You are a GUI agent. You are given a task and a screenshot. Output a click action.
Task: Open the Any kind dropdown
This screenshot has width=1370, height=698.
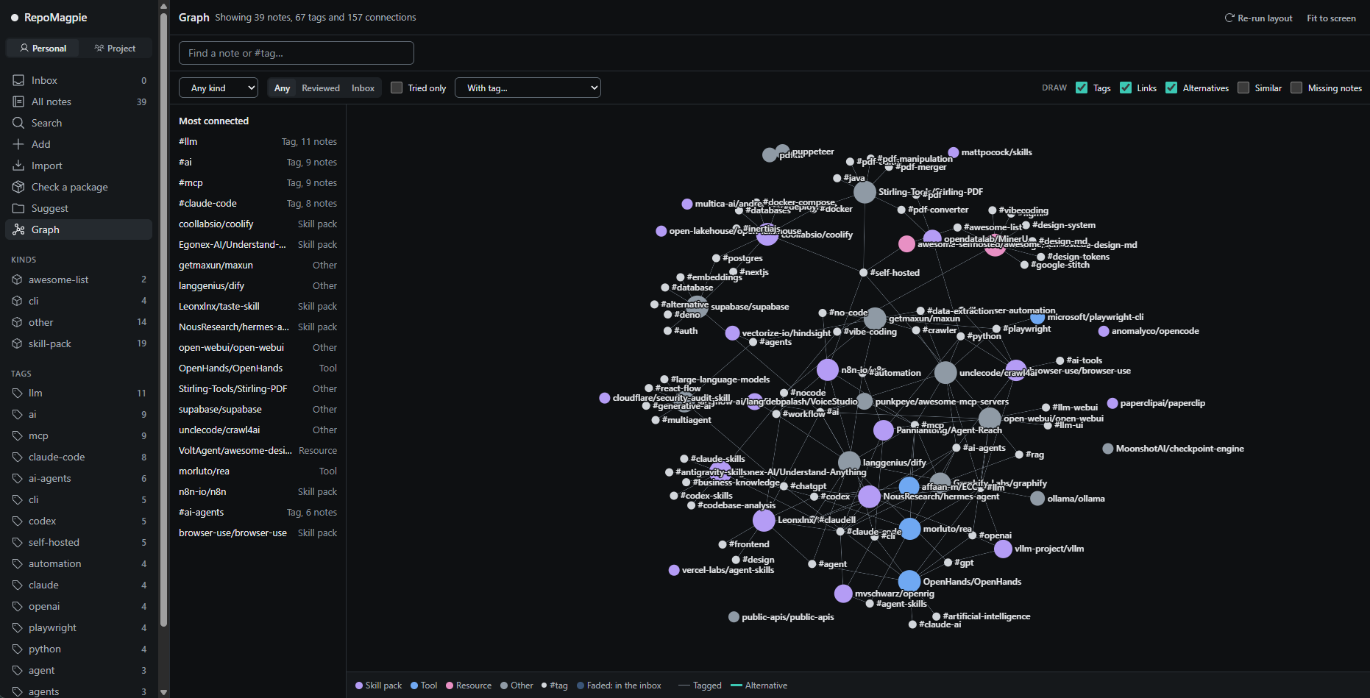tap(219, 88)
